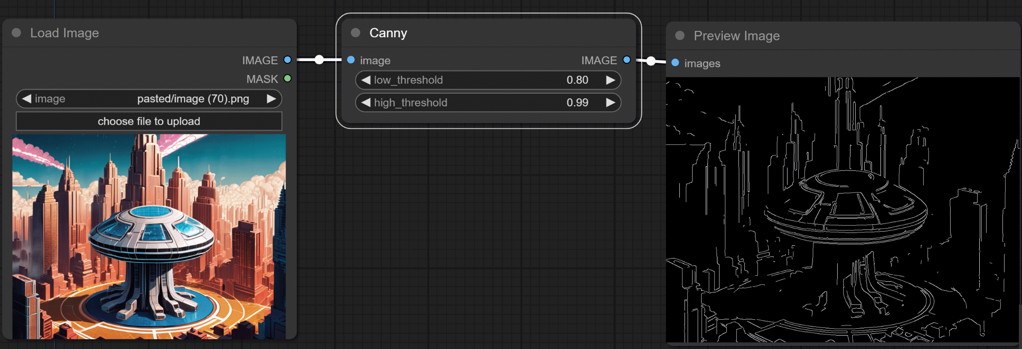Click the image input port on Canny
This screenshot has height=349, width=1022.
[x=351, y=60]
